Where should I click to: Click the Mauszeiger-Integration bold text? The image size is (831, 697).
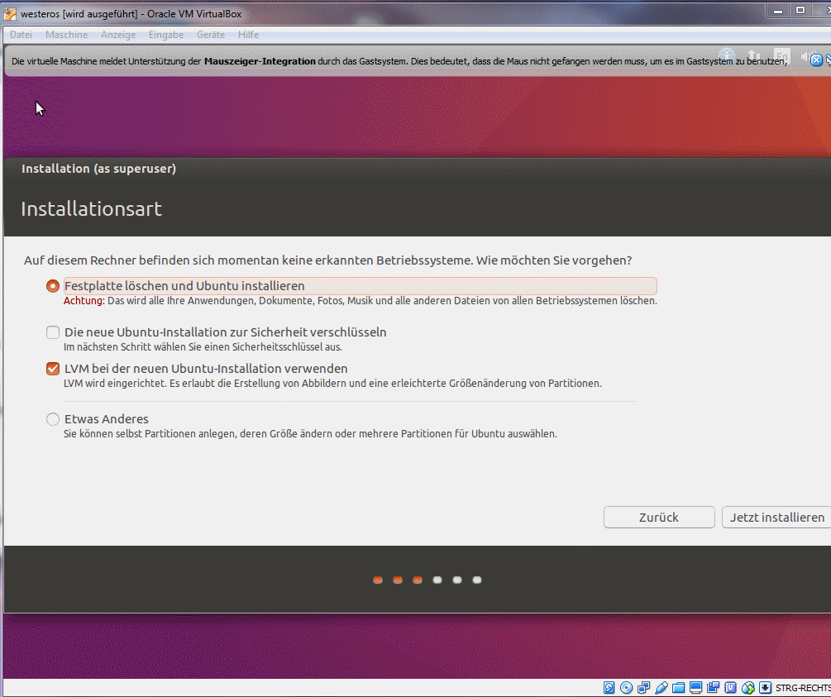(260, 61)
